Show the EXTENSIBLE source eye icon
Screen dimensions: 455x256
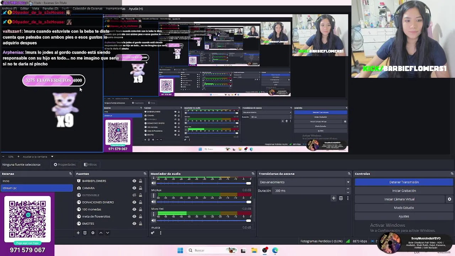(x=134, y=195)
